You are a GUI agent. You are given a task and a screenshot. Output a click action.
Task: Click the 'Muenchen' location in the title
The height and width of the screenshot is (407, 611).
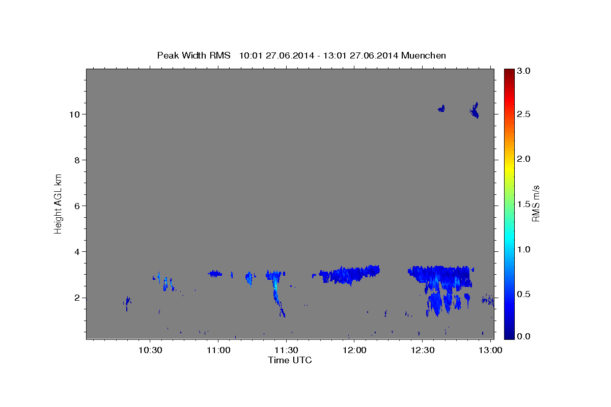coord(424,55)
